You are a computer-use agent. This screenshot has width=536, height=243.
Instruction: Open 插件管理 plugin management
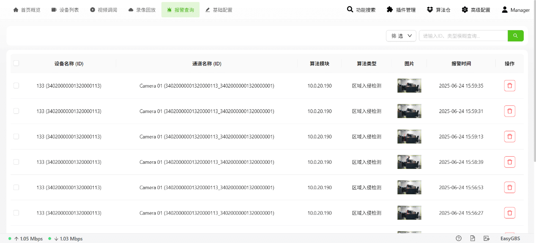401,10
